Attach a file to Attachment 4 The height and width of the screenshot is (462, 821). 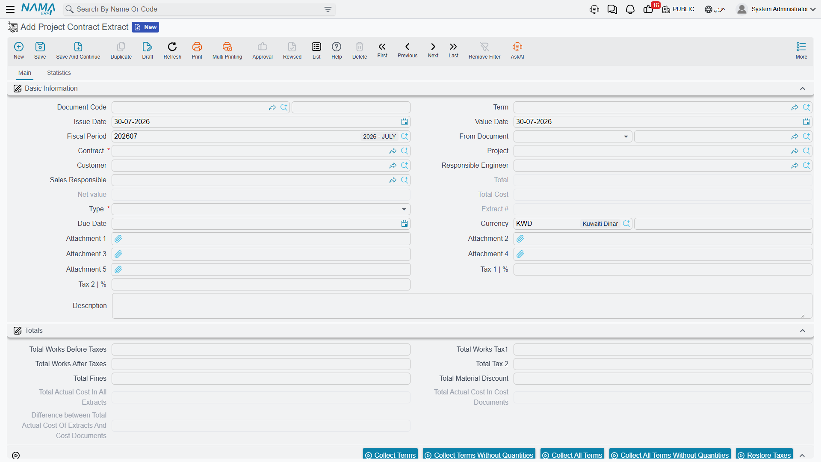[520, 254]
